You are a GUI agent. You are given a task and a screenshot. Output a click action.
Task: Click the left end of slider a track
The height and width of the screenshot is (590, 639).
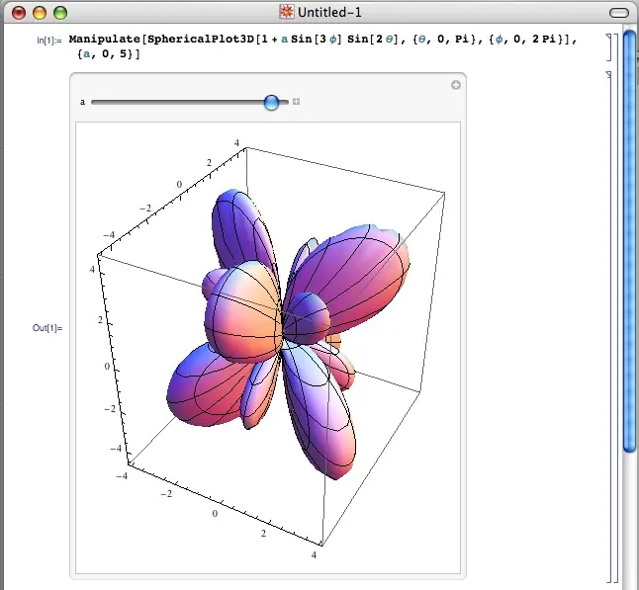point(94,102)
